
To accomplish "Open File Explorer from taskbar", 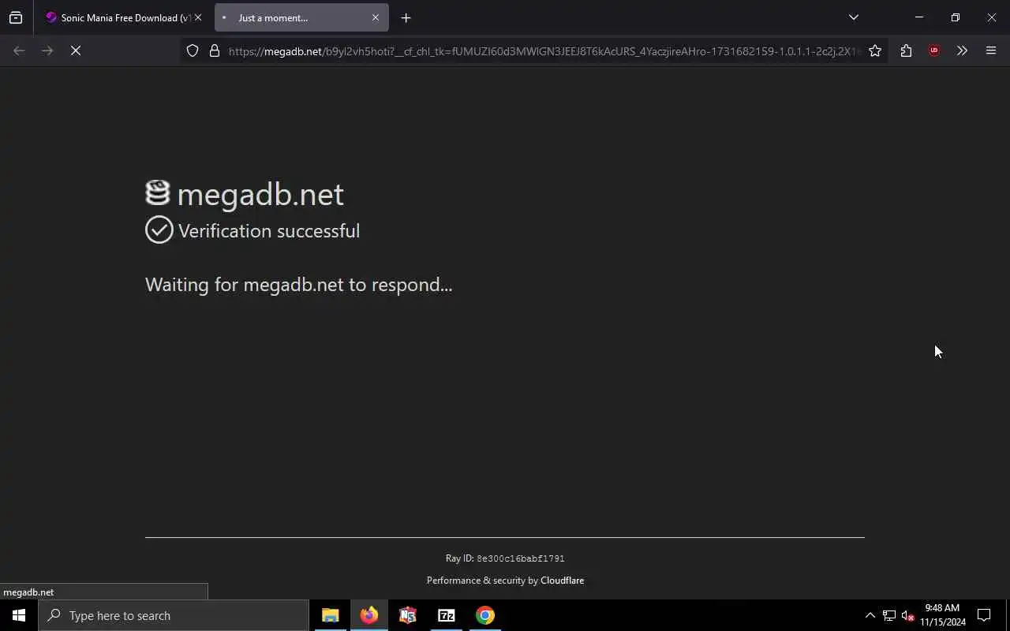I will click(331, 615).
